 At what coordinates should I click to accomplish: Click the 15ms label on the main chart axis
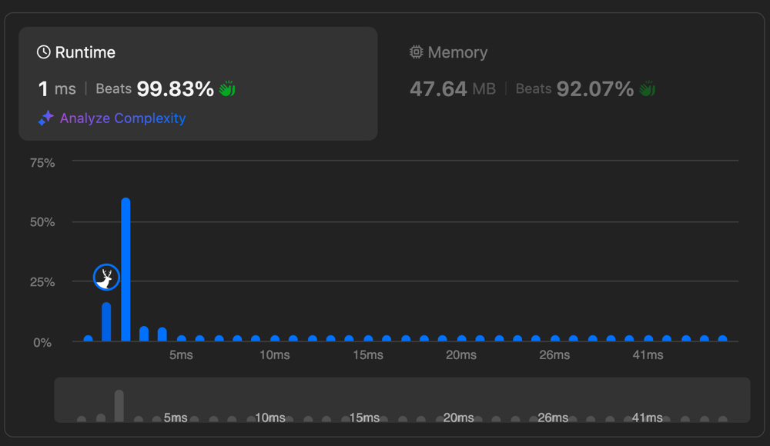click(x=368, y=355)
